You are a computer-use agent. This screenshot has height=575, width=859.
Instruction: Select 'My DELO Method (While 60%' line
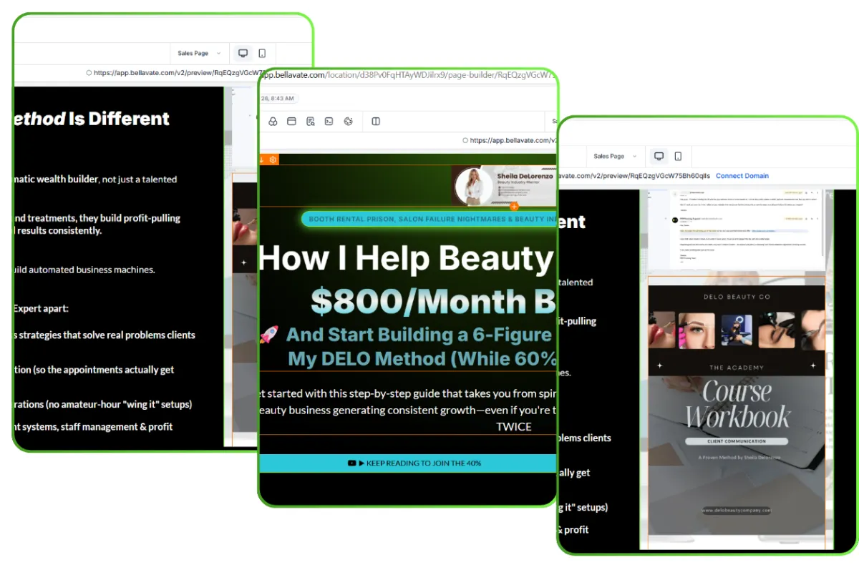(x=422, y=358)
